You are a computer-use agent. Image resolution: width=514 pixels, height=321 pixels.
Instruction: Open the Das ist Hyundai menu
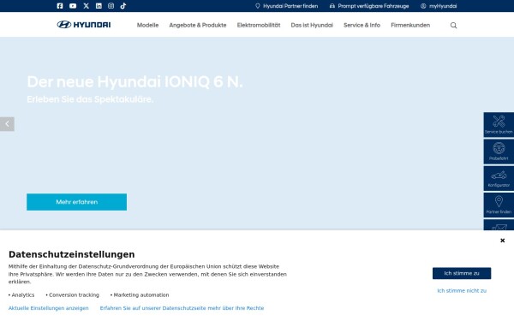tap(312, 25)
